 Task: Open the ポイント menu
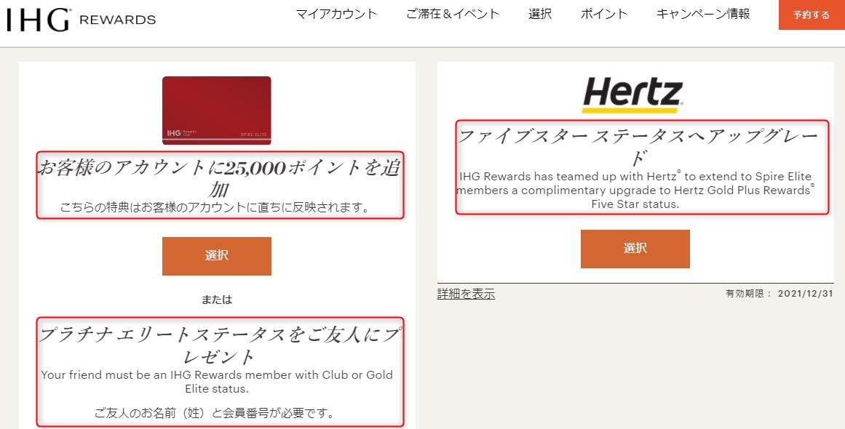pyautogui.click(x=603, y=14)
